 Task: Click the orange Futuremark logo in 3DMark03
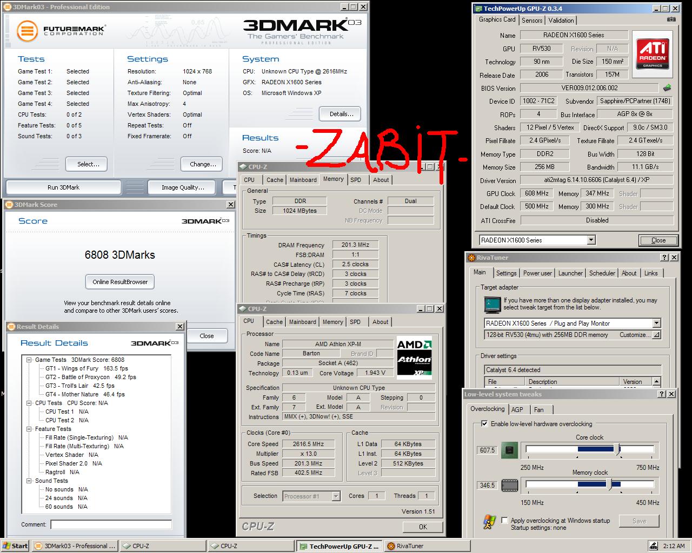[26, 31]
